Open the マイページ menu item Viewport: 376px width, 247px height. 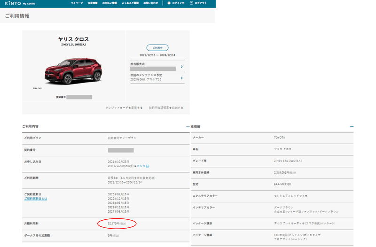[77, 3]
